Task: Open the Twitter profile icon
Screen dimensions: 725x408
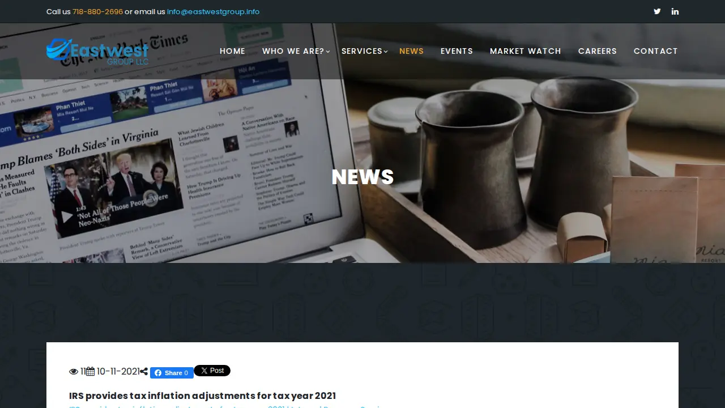Action: (657, 11)
